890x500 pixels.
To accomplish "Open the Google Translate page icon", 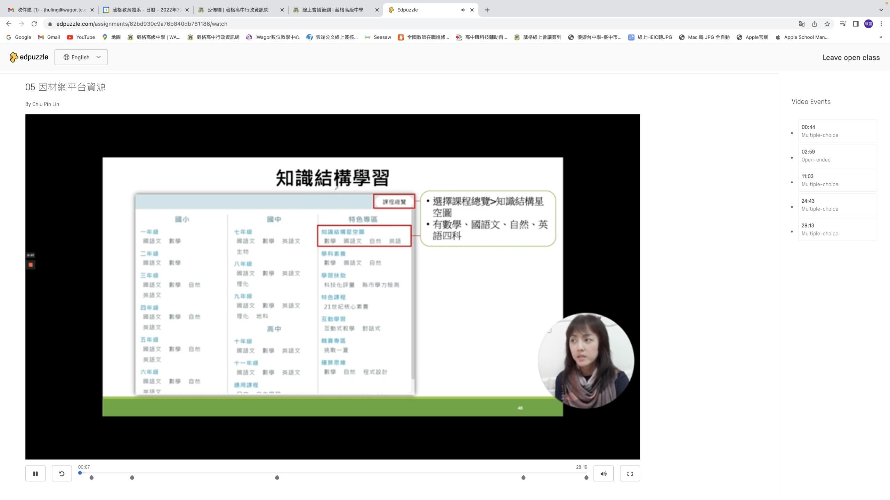I will 802,24.
